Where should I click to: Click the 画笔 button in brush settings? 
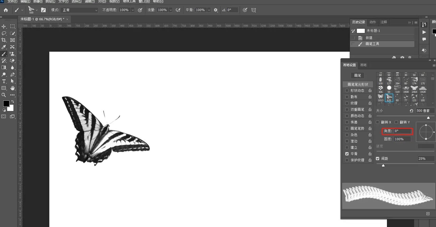[x=357, y=75]
